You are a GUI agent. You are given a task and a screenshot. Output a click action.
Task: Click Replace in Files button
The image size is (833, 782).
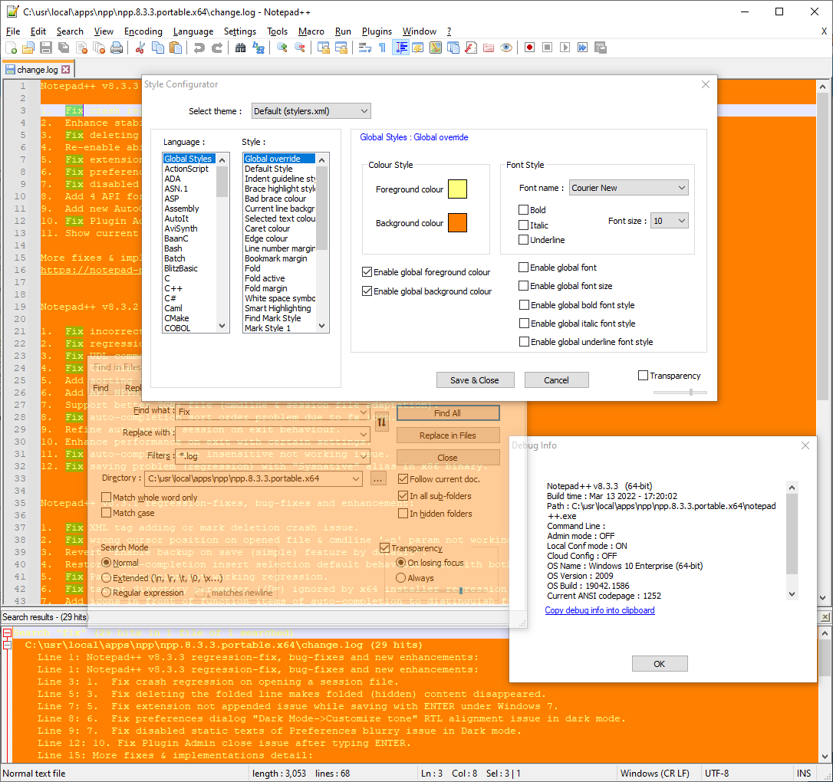coord(447,435)
